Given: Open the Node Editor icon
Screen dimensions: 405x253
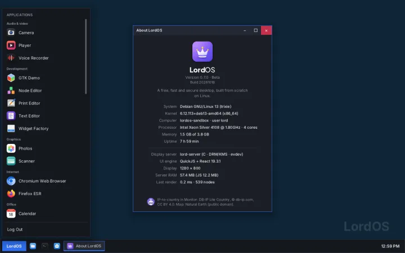Looking at the screenshot, I should (x=11, y=91).
